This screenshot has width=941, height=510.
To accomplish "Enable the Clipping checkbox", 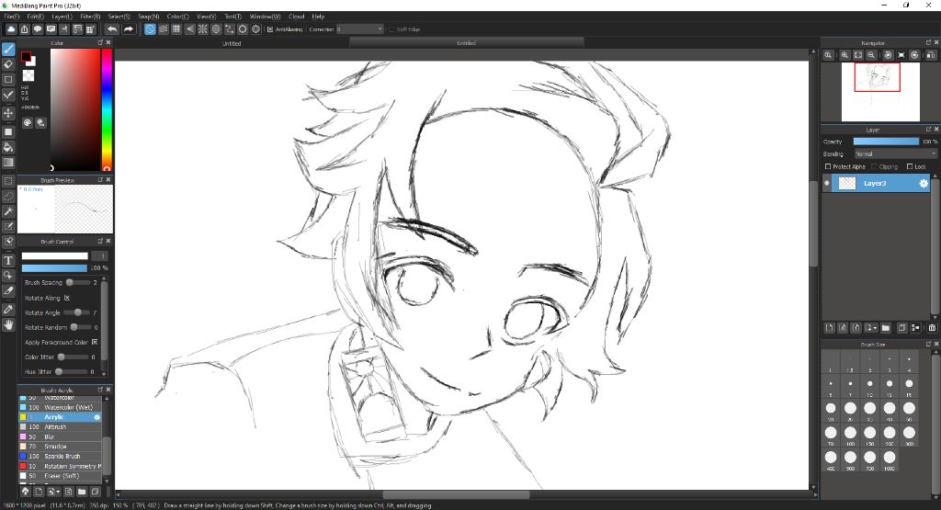I will pyautogui.click(x=874, y=166).
